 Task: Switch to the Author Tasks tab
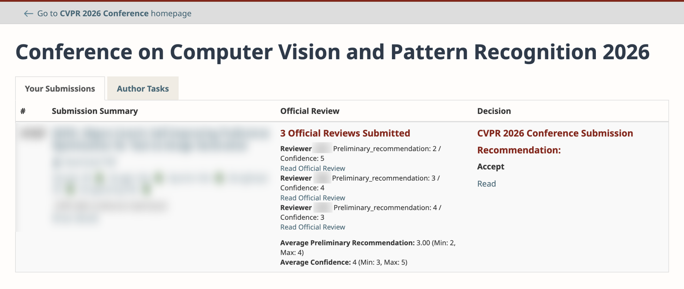pyautogui.click(x=143, y=89)
